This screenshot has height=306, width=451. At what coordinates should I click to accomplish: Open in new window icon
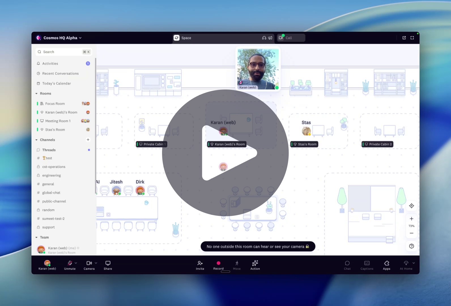404,38
